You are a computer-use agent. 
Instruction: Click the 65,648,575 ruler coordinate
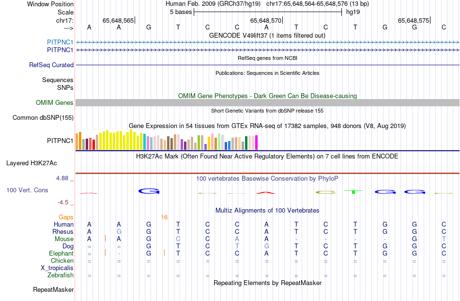pos(414,20)
